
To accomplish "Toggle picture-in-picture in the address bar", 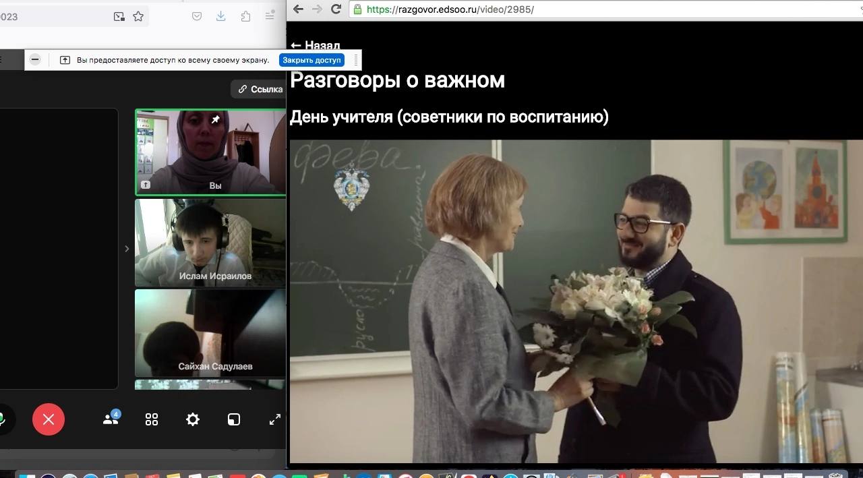I will click(x=119, y=17).
